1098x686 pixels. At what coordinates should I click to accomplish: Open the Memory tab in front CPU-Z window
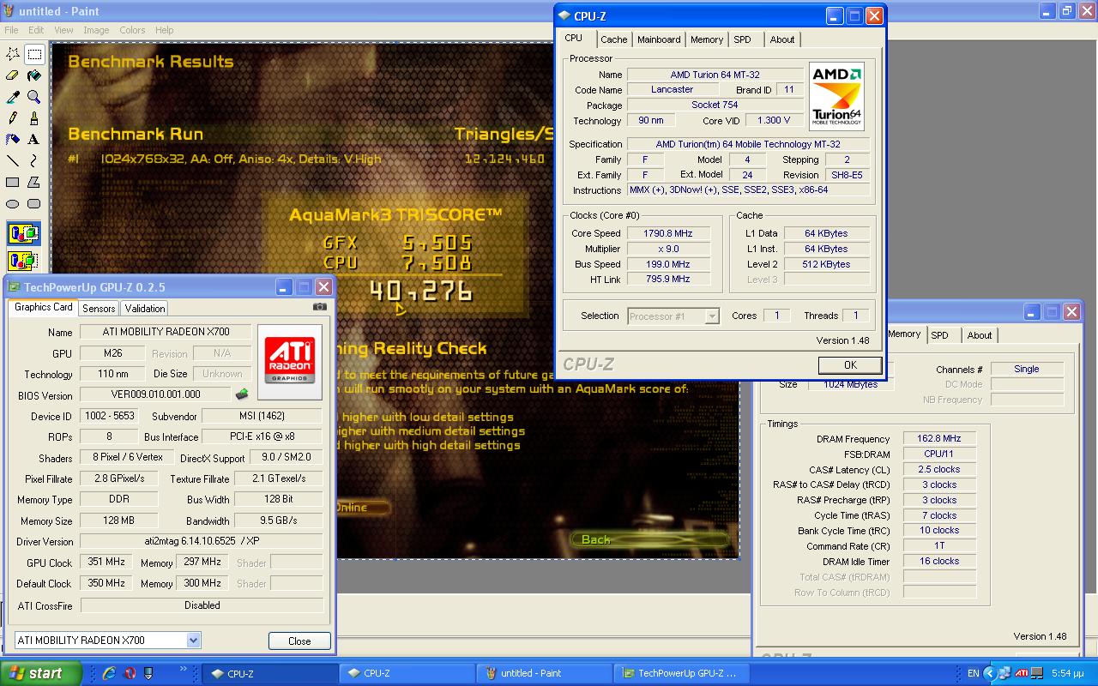[707, 39]
